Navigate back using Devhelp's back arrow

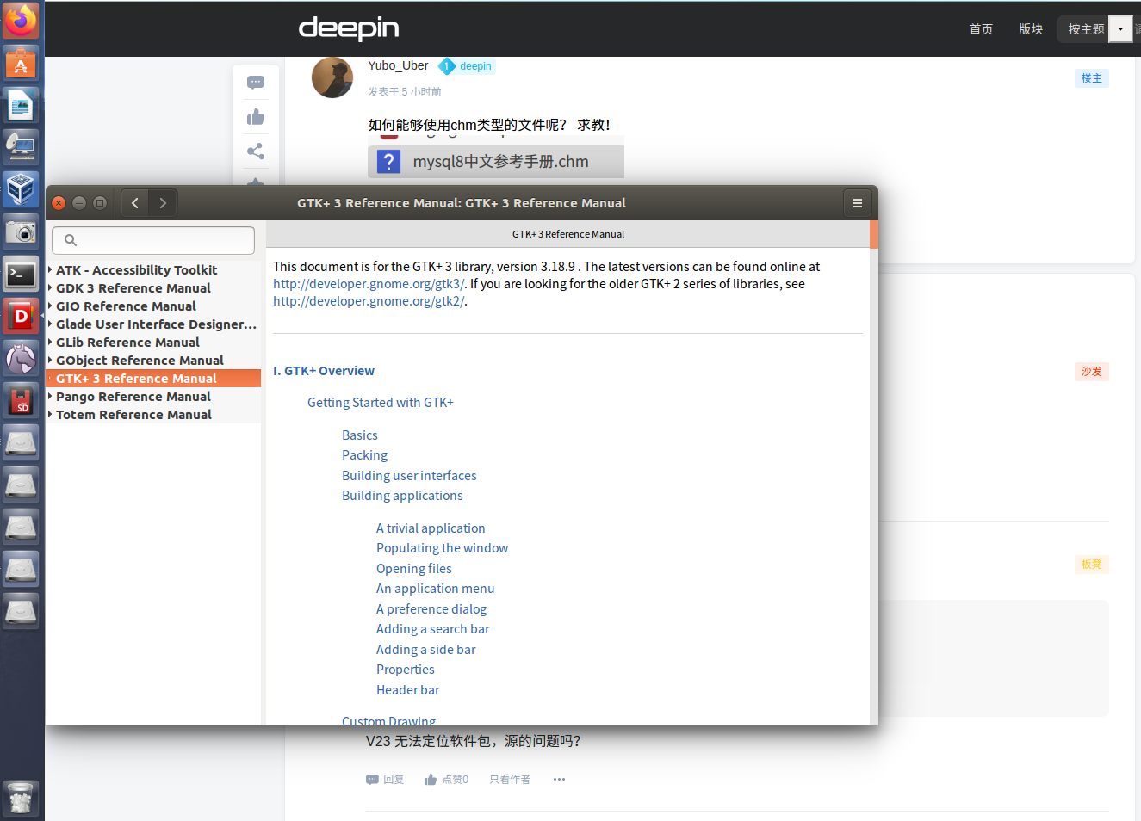point(134,202)
